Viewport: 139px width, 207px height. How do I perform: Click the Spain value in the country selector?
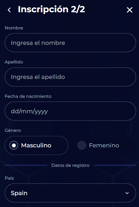pos(19,193)
